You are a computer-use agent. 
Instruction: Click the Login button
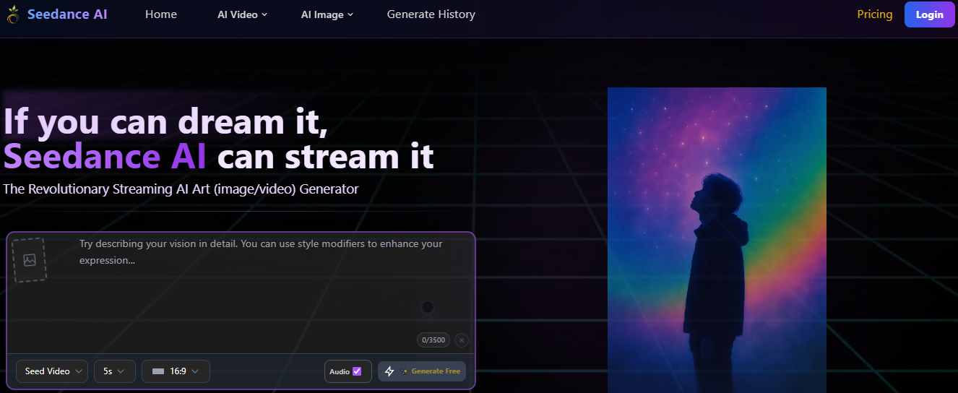(x=929, y=14)
